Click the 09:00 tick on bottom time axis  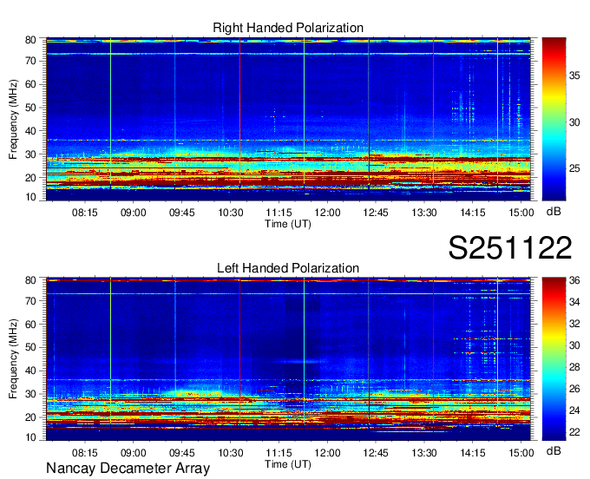(133, 453)
